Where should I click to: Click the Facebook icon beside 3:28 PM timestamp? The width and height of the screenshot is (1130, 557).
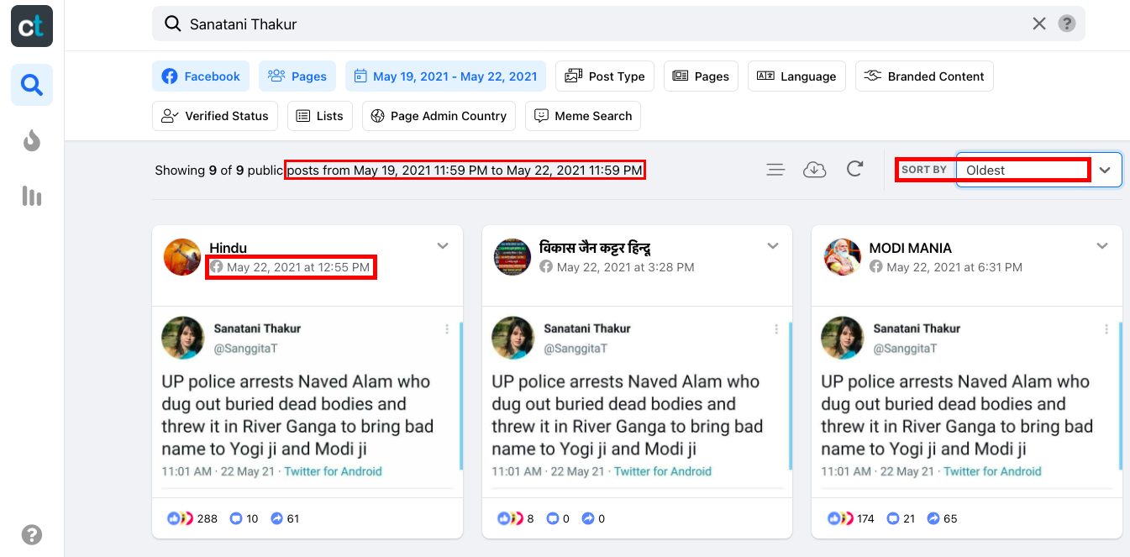click(x=546, y=267)
